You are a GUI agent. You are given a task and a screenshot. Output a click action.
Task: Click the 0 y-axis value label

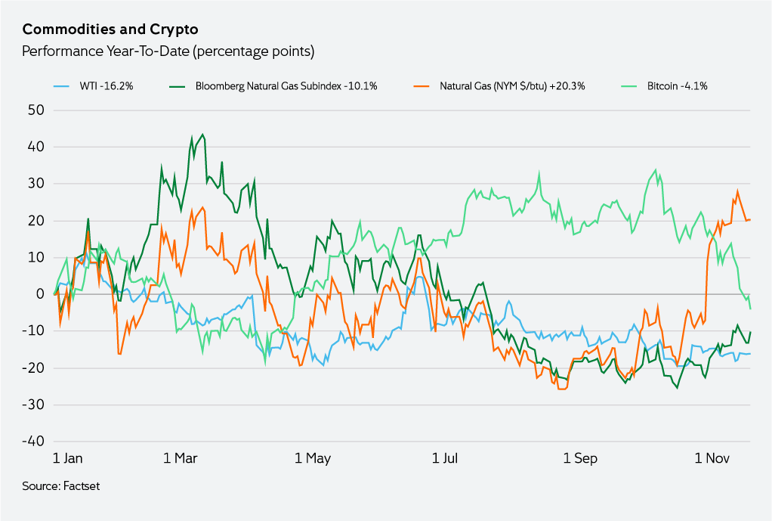tap(41, 294)
